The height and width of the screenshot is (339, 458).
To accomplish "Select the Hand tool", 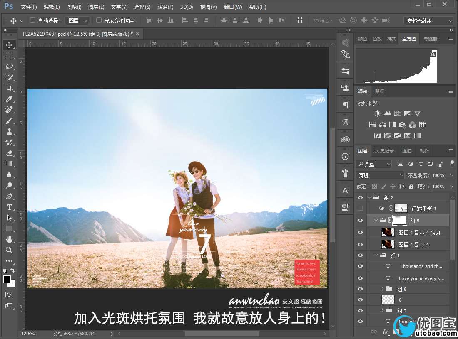I will (x=9, y=239).
